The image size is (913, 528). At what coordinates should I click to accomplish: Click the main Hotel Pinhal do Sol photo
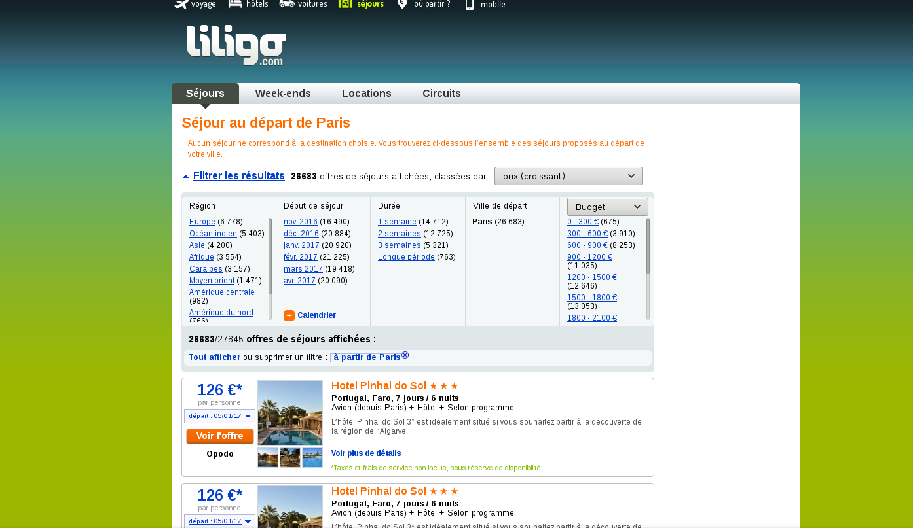[x=290, y=413]
